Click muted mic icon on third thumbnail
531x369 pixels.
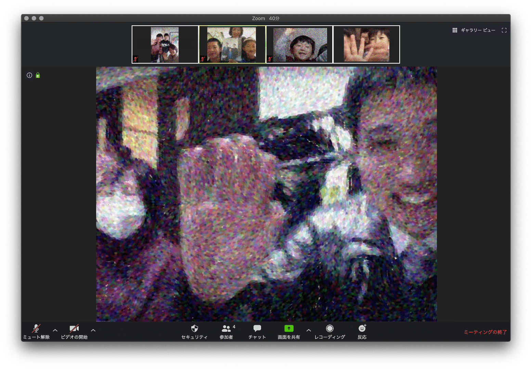pos(270,59)
